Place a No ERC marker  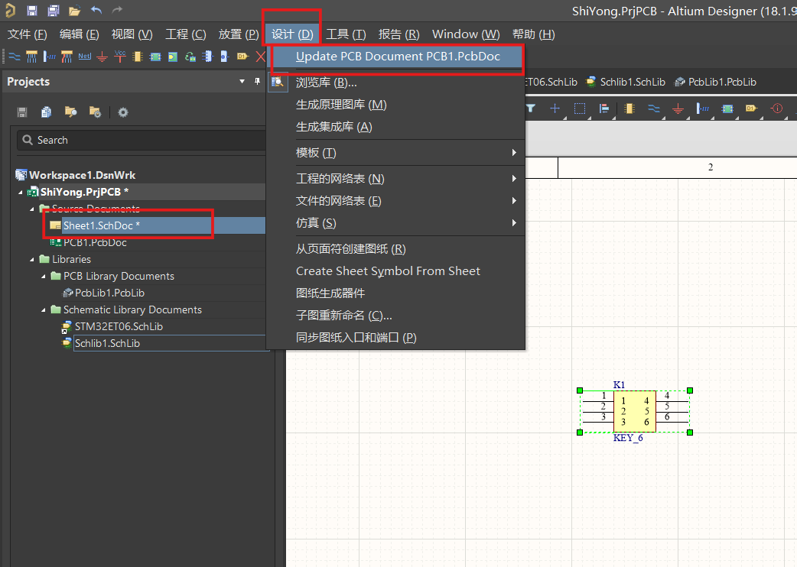point(260,56)
